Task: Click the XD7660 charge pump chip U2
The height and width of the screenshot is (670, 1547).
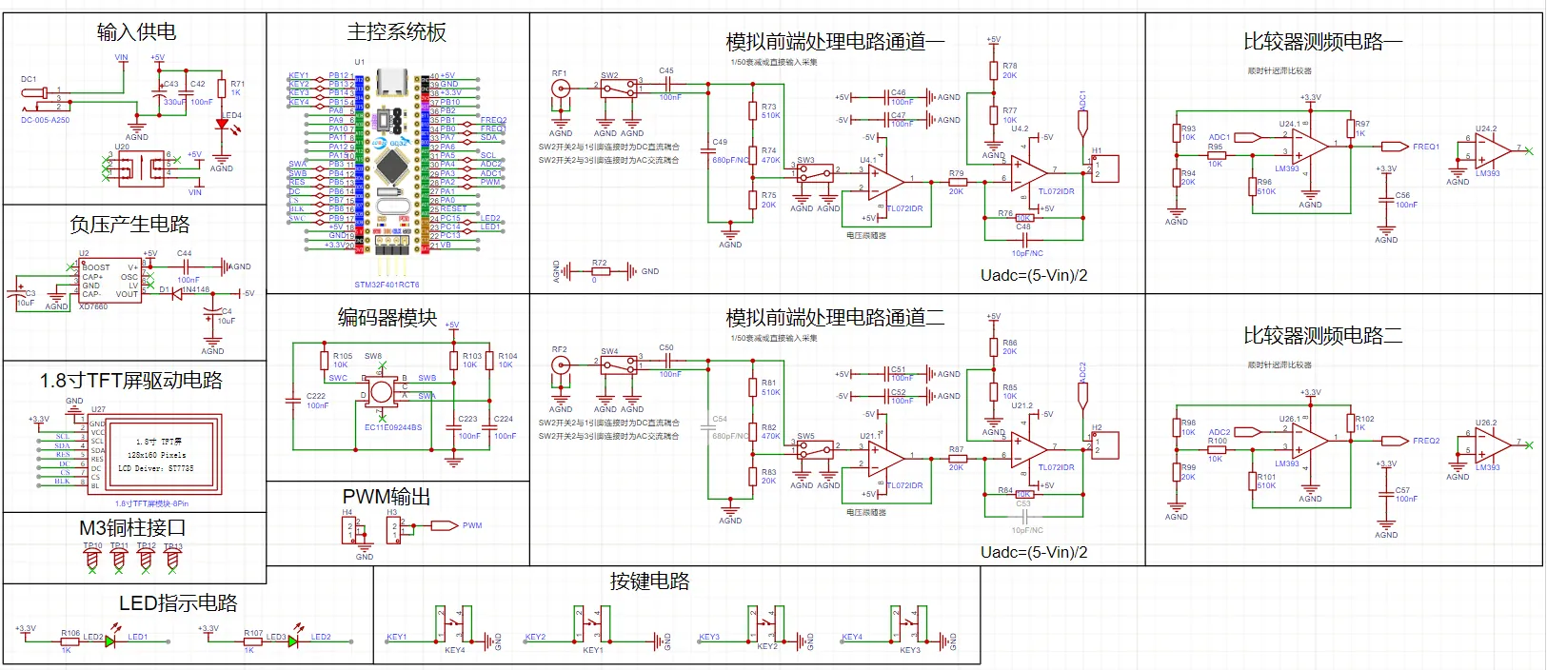Action: pos(110,281)
